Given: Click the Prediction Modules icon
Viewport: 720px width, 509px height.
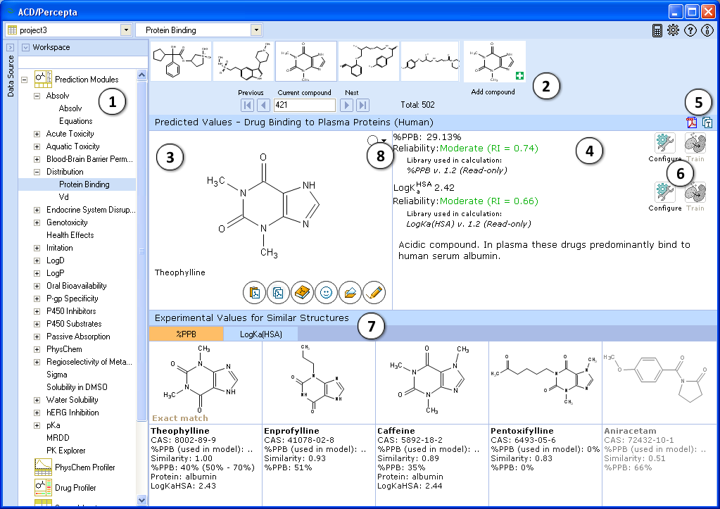Looking at the screenshot, I should click(43, 79).
